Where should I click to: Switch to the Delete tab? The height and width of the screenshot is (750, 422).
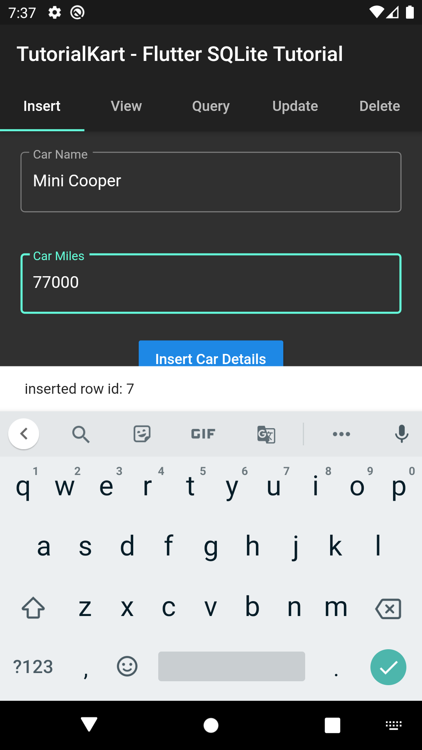tap(379, 106)
